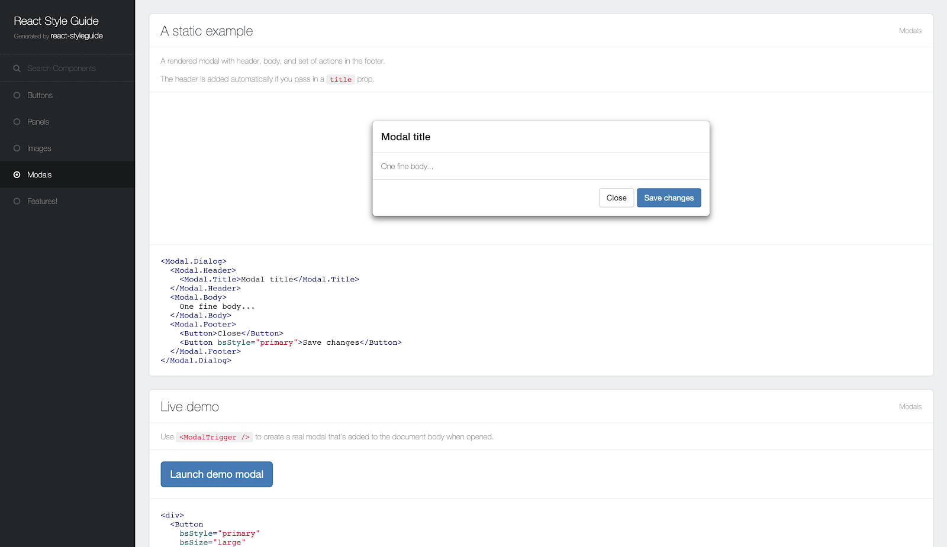
Task: Click the filled dot icon next to Modals
Action: tap(17, 174)
